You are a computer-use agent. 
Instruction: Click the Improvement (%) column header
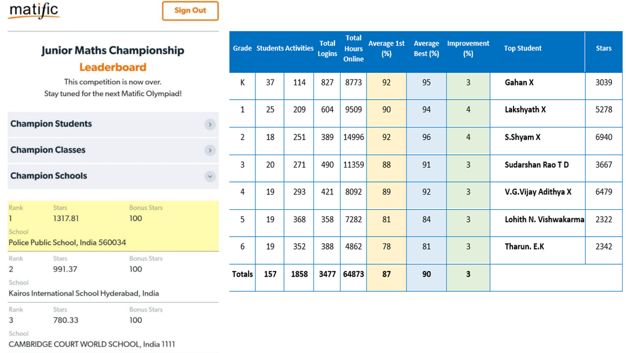coord(468,49)
